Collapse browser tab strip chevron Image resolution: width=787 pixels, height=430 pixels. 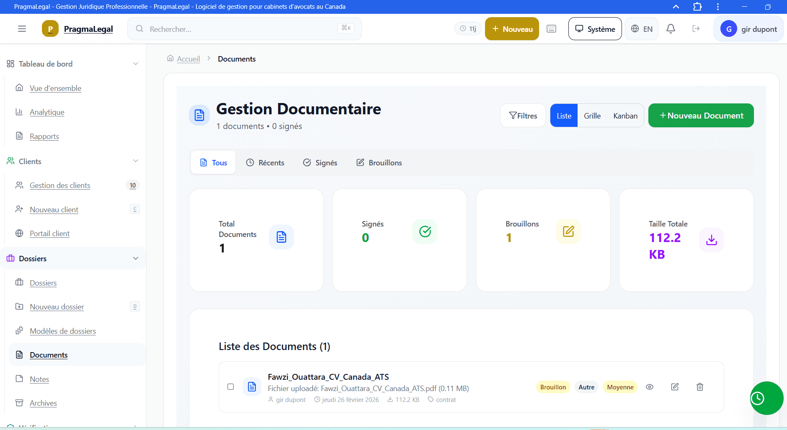coord(676,7)
